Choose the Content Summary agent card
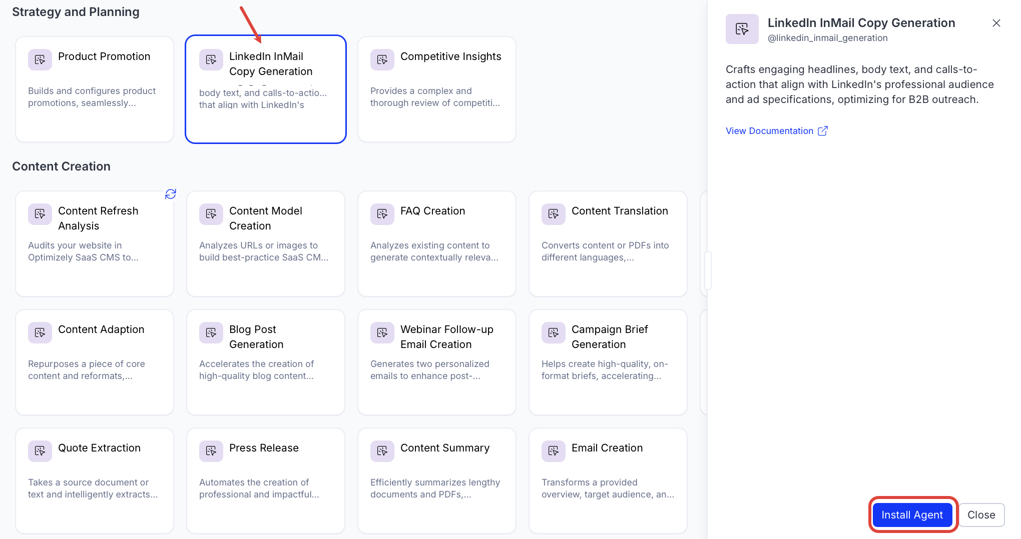The image size is (1021, 539). (437, 481)
